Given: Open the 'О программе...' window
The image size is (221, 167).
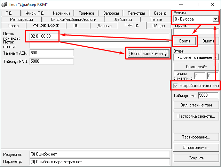Looking at the screenshot, I should tap(196, 148).
